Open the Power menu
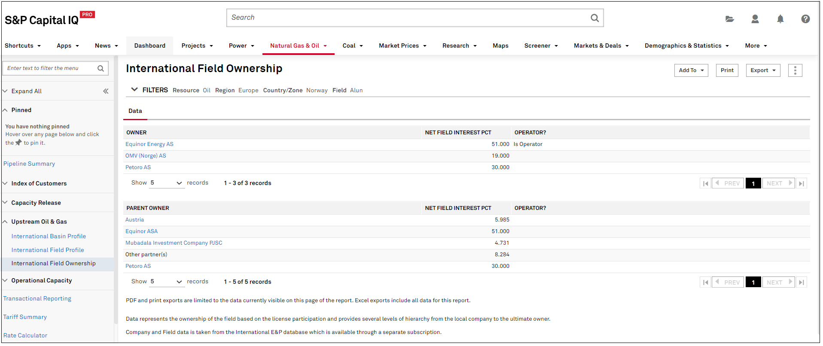The width and height of the screenshot is (823, 346). 241,46
